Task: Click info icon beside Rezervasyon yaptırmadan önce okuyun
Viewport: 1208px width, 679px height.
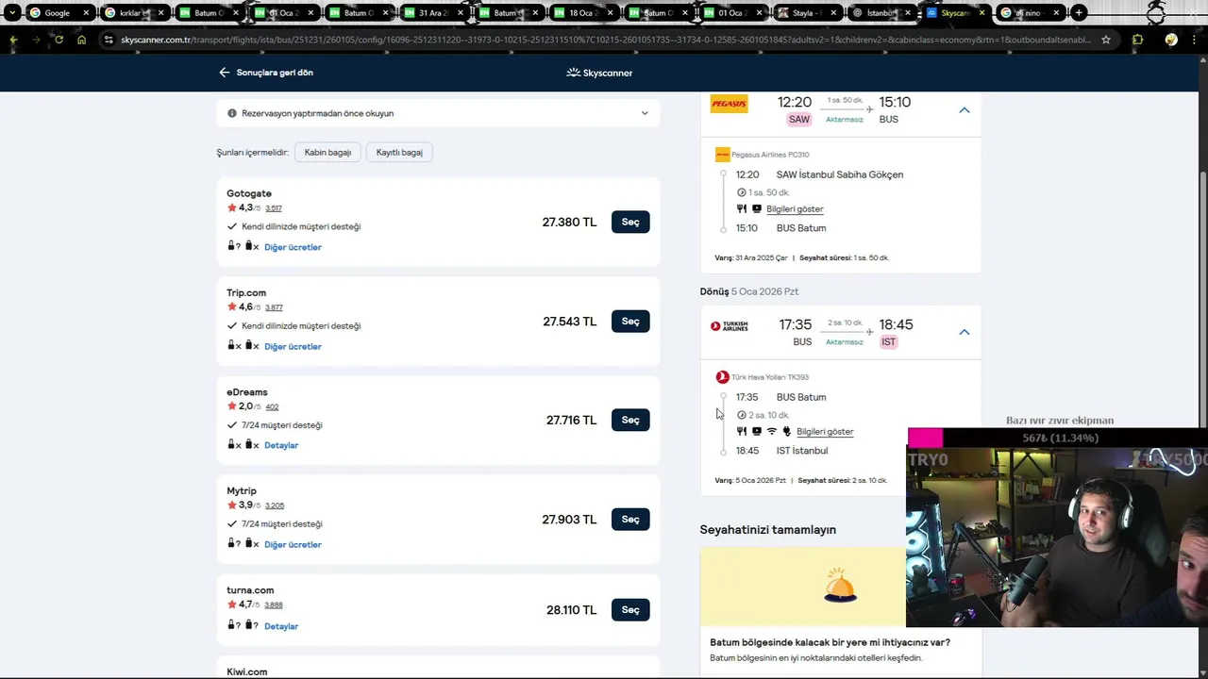Action: point(232,113)
